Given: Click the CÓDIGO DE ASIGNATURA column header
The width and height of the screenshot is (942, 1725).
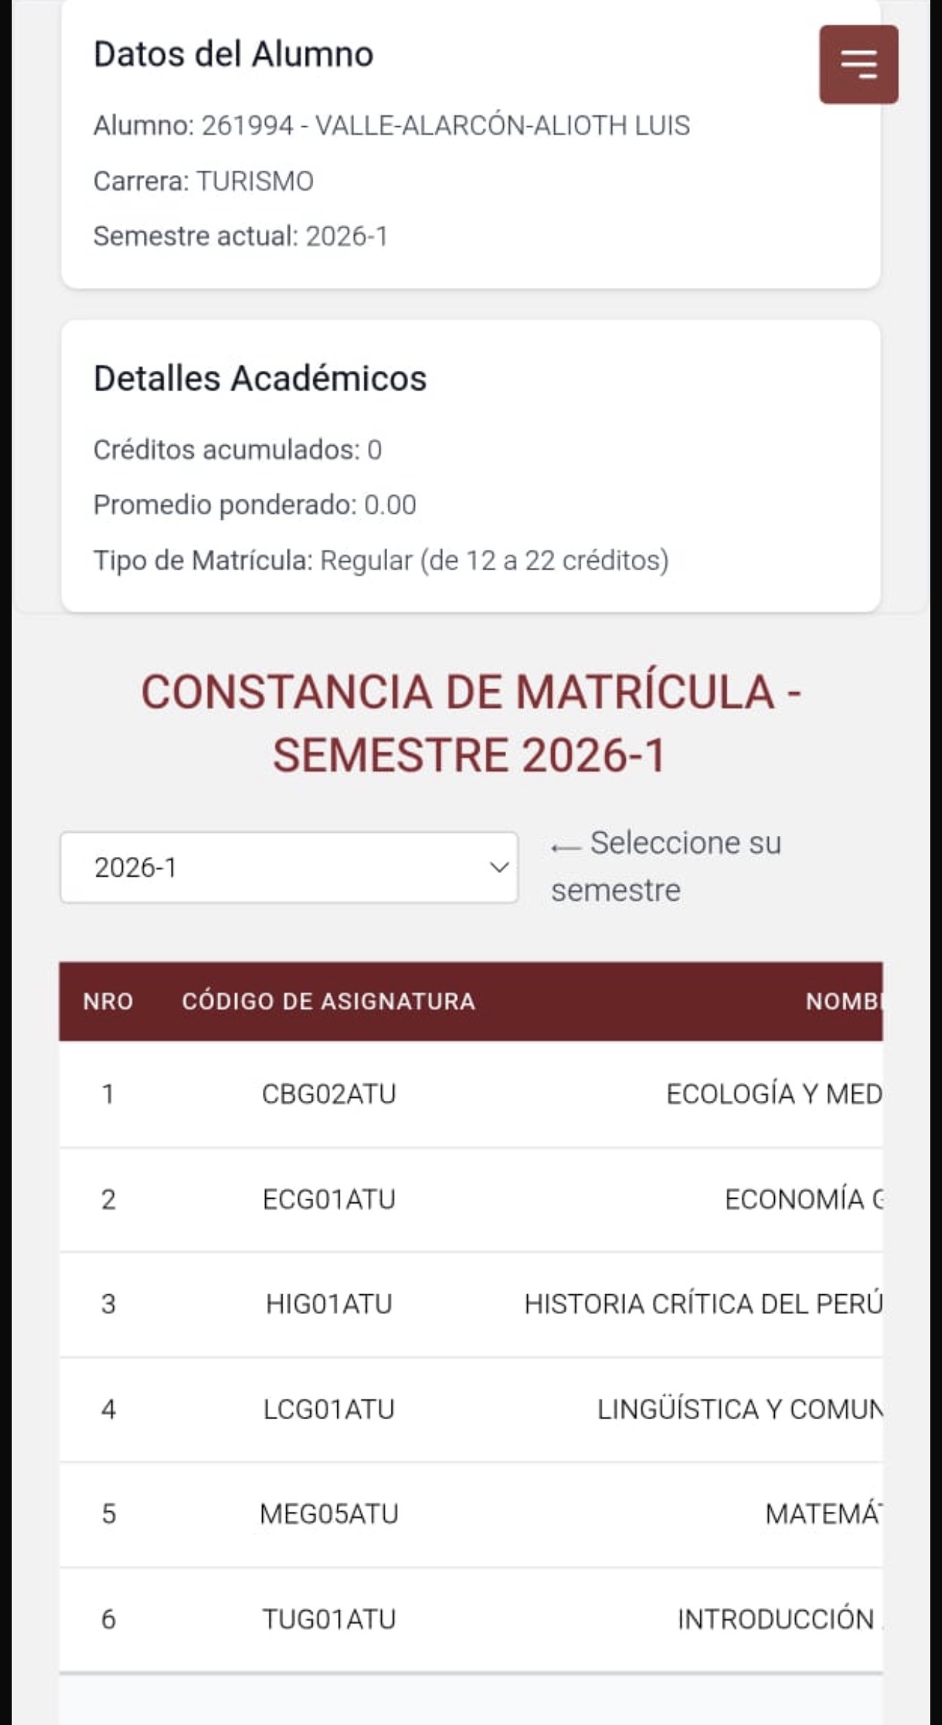Looking at the screenshot, I should pyautogui.click(x=329, y=1001).
